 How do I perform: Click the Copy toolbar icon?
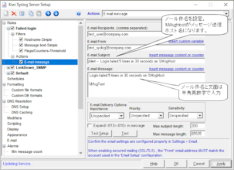(x=31, y=14)
